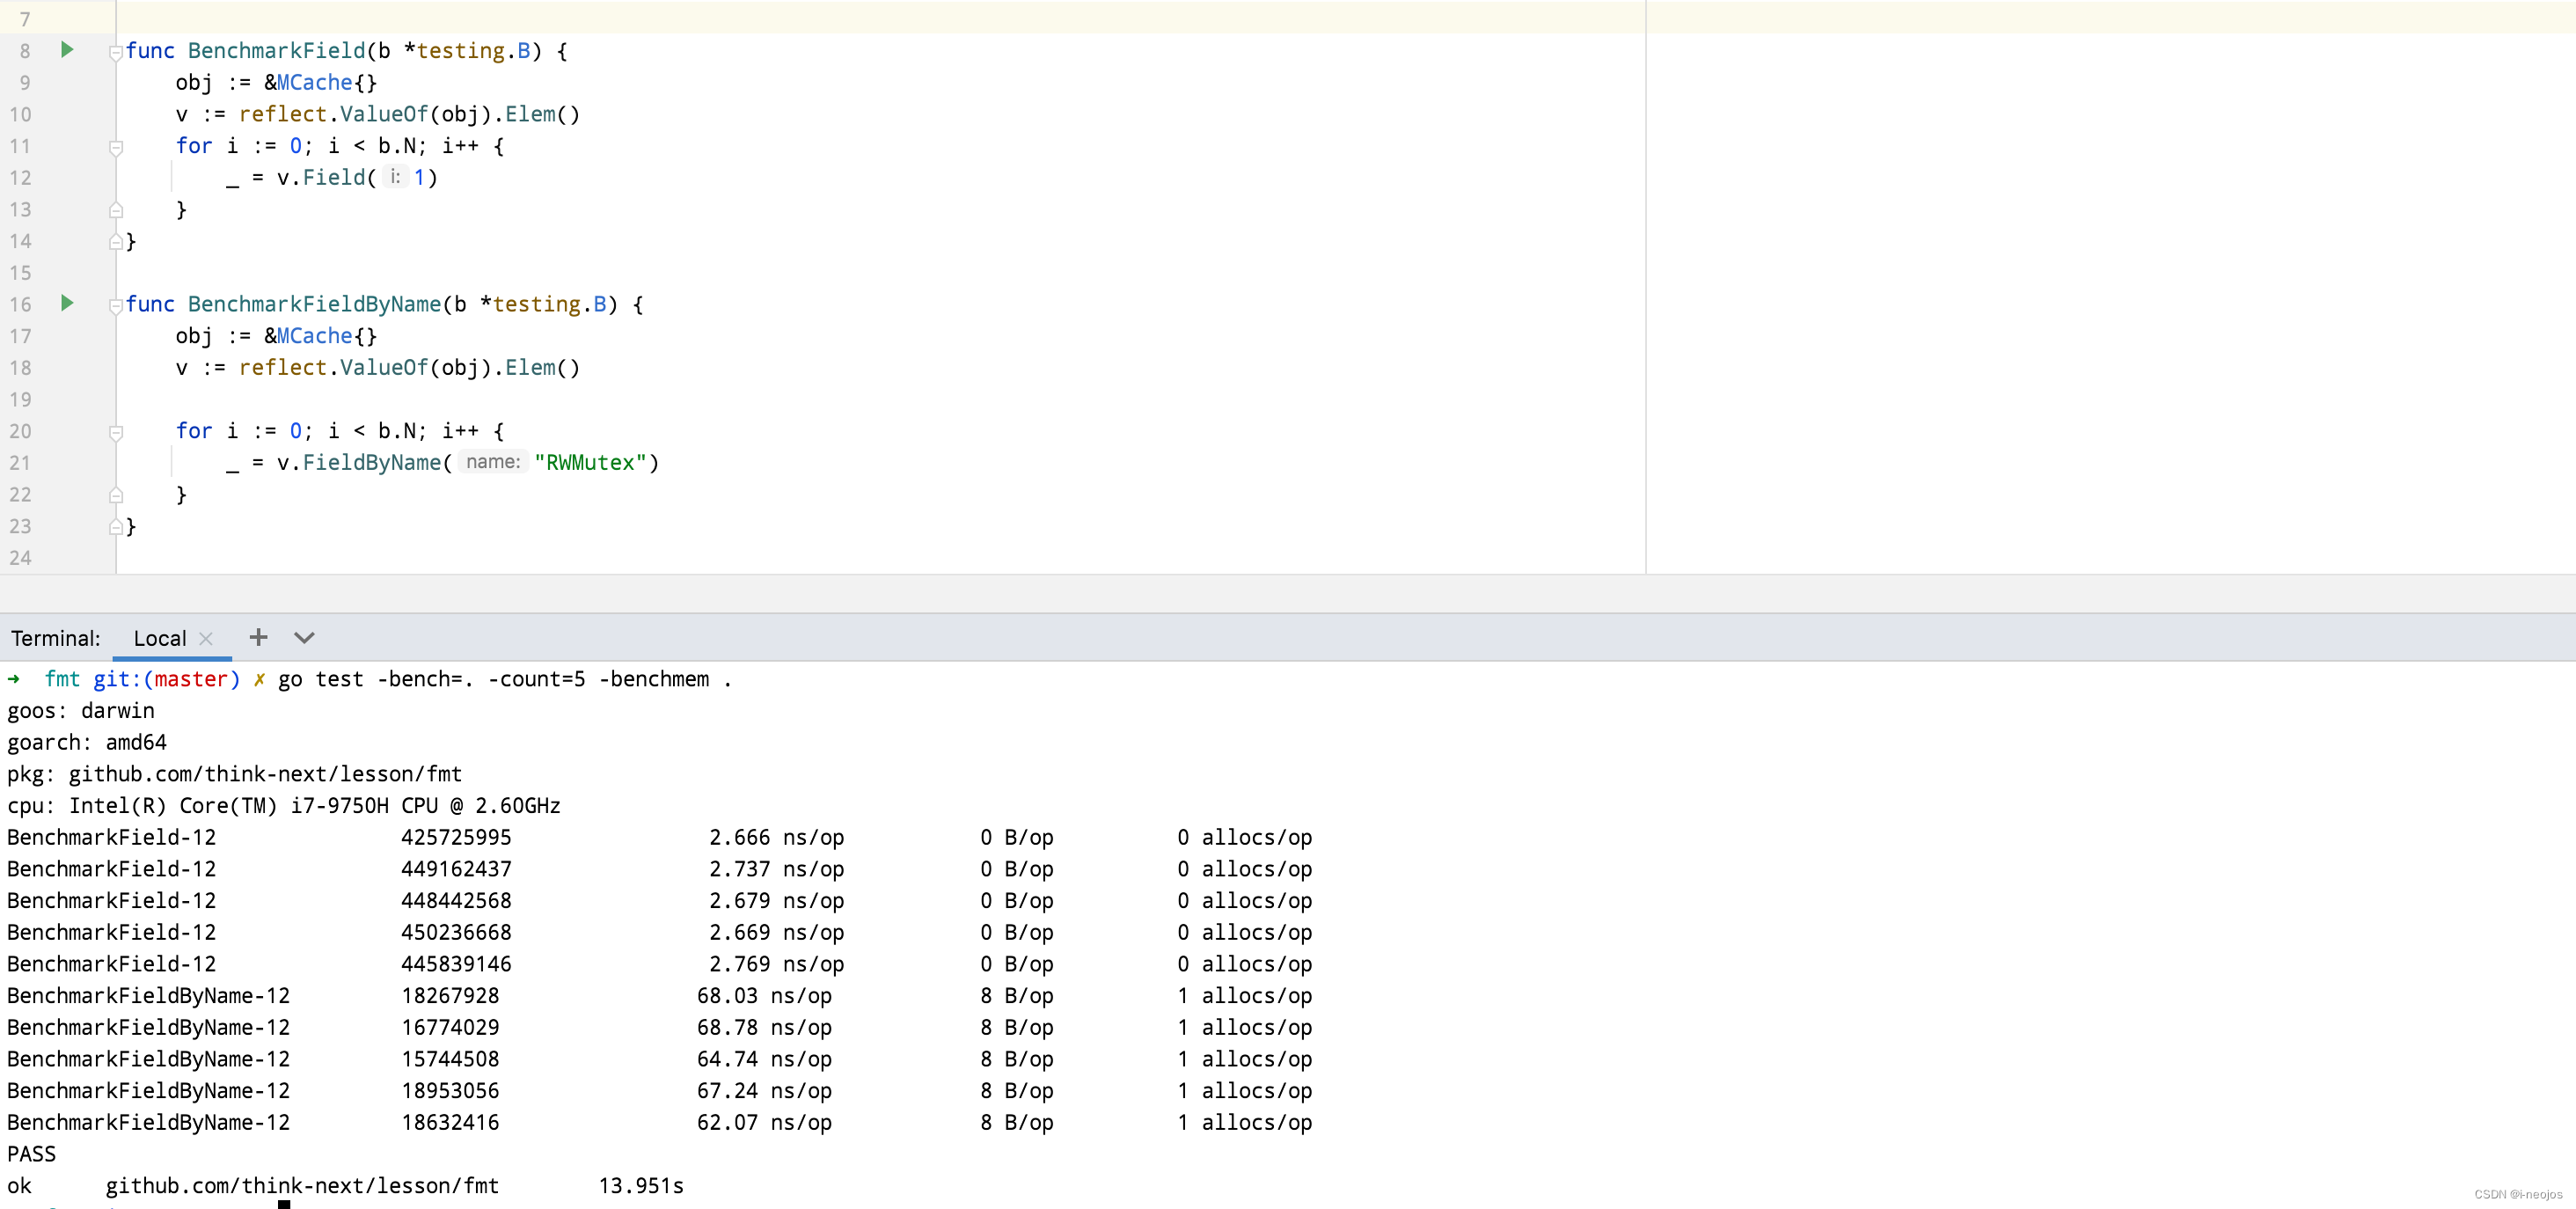2576x1209 pixels.
Task: Click reflect.ValueOf call on line 10
Action: (x=333, y=114)
